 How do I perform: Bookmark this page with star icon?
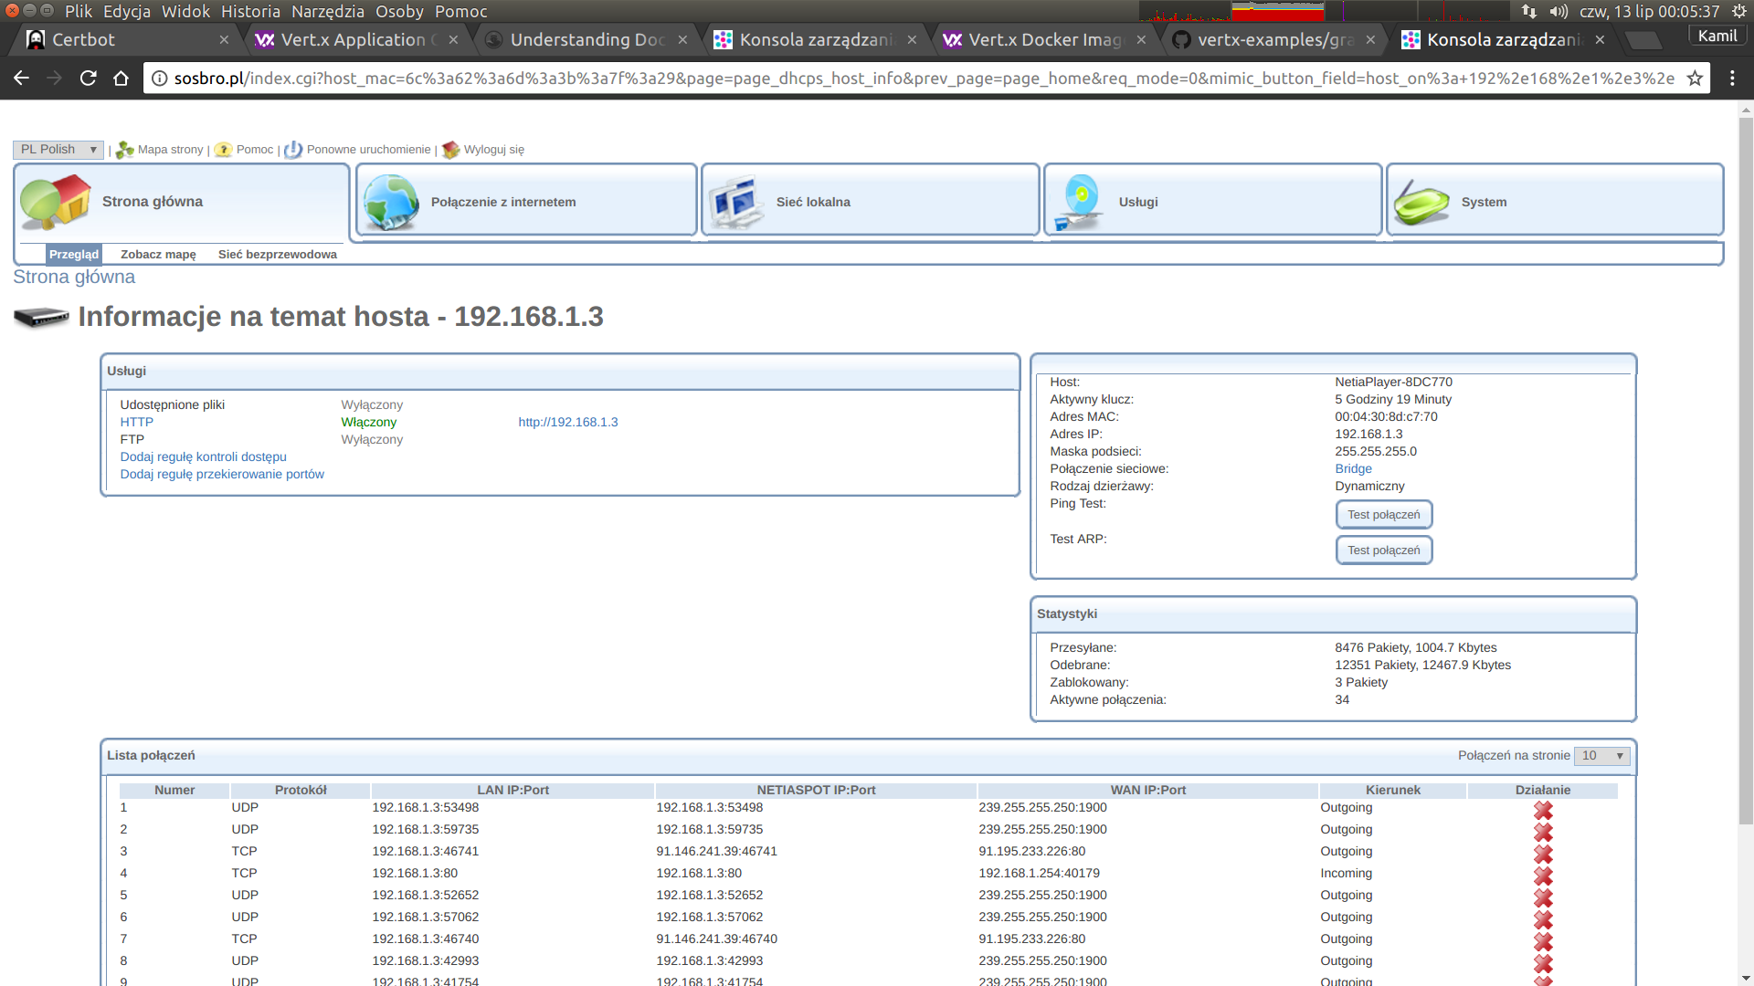click(x=1695, y=79)
